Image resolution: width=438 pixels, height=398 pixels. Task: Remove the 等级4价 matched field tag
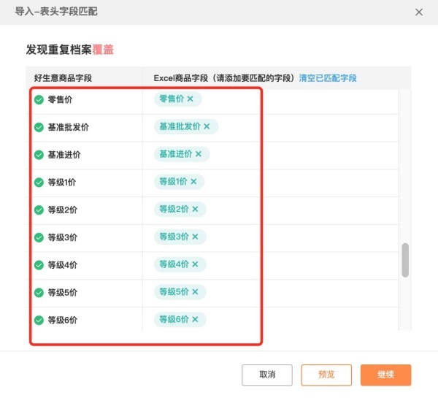coord(195,264)
